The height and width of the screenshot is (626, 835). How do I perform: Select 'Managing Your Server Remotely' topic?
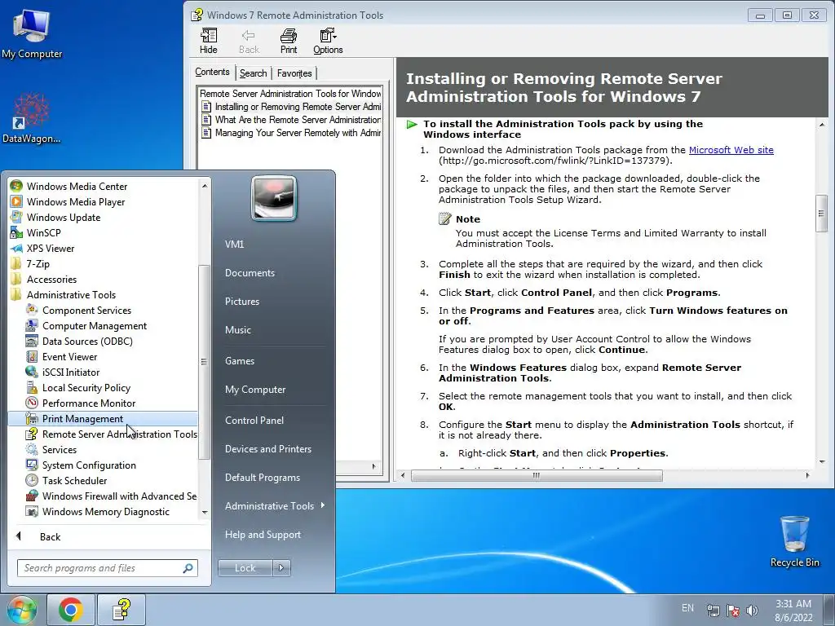(291, 133)
